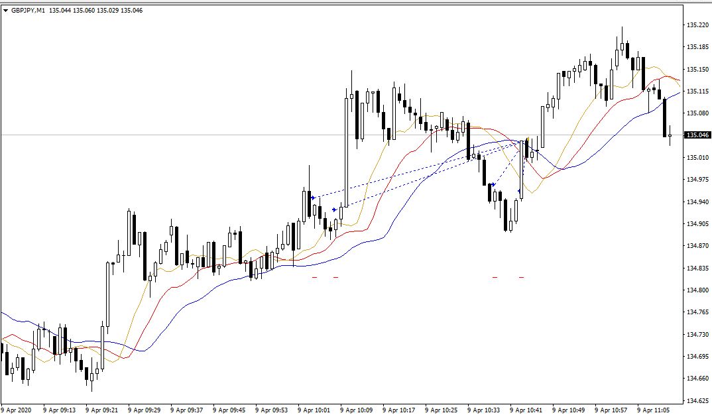Click the GBPJPY,M1 symbol label

[28, 11]
